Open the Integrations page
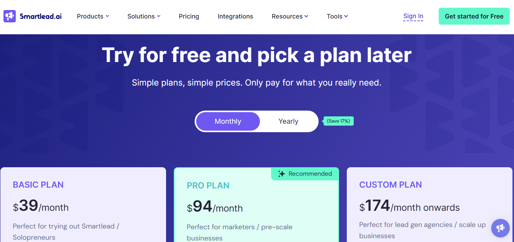Screen dimensions: 514x242 (235, 16)
